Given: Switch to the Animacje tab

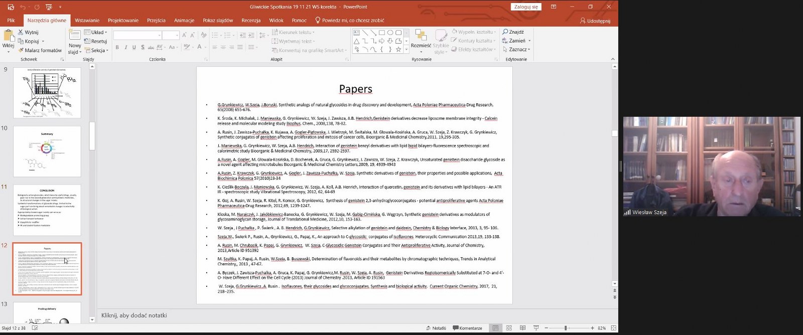Looking at the screenshot, I should click(x=184, y=21).
